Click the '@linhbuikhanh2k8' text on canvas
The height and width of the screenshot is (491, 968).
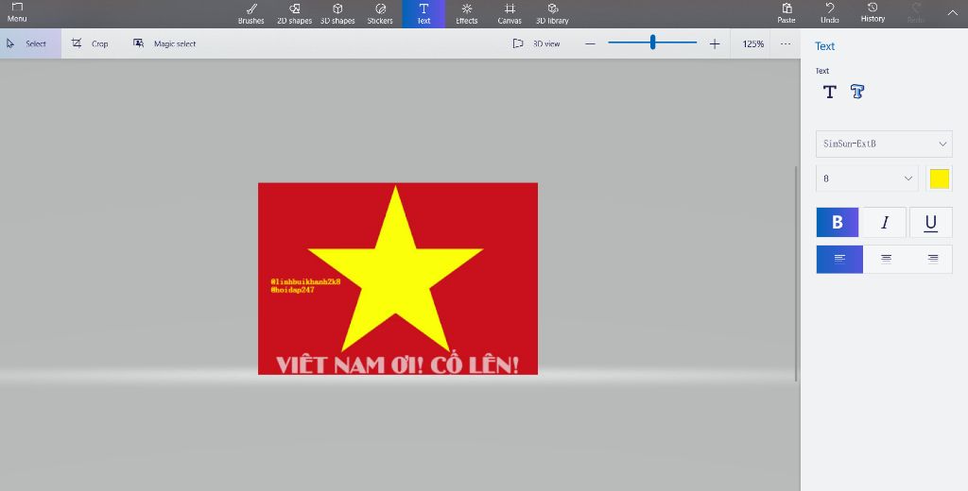pyautogui.click(x=305, y=282)
